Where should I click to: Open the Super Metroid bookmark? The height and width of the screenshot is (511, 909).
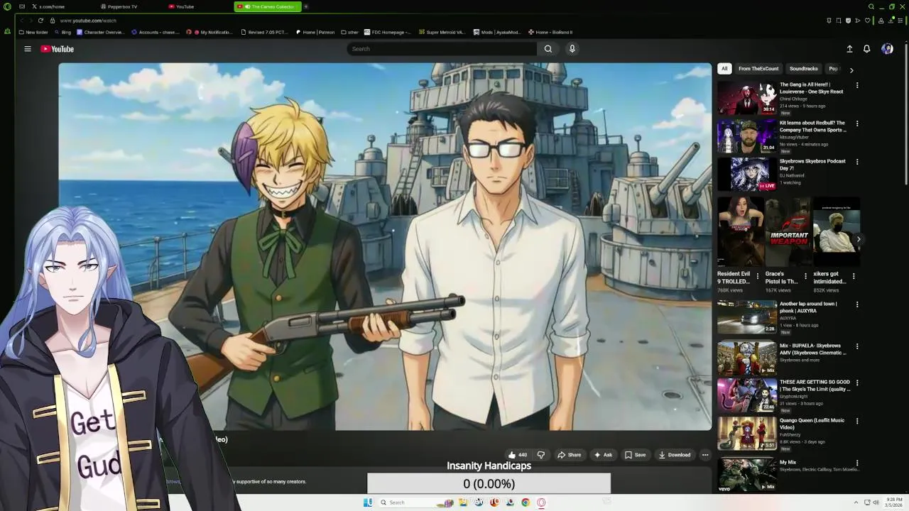pos(442,32)
